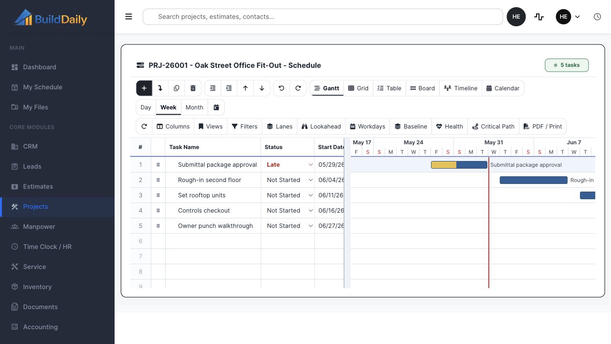Switch to Grid view tab

coord(358,88)
